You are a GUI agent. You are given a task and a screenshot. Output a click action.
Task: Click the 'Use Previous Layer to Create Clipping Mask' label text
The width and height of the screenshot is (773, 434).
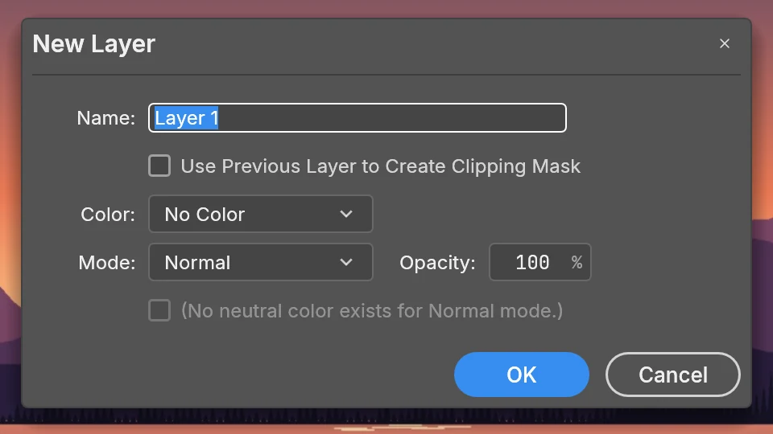[x=381, y=166]
